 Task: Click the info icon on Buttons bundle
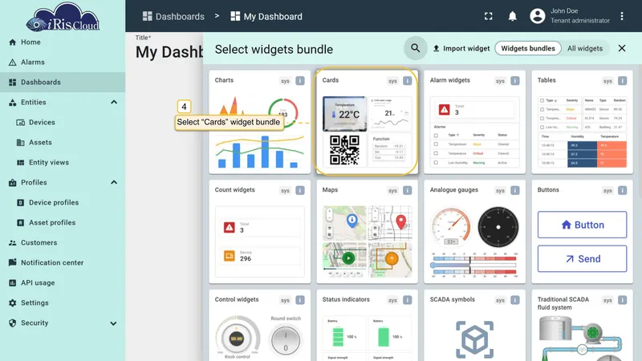(x=622, y=190)
